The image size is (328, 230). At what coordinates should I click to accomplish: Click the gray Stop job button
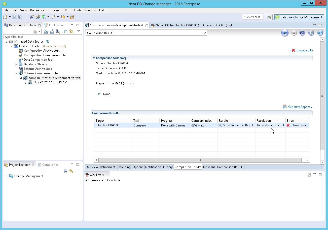[x=294, y=33]
